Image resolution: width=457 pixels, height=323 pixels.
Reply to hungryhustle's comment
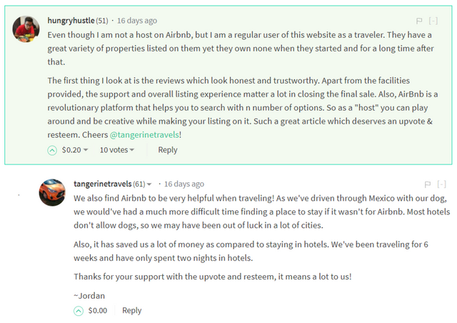(168, 150)
